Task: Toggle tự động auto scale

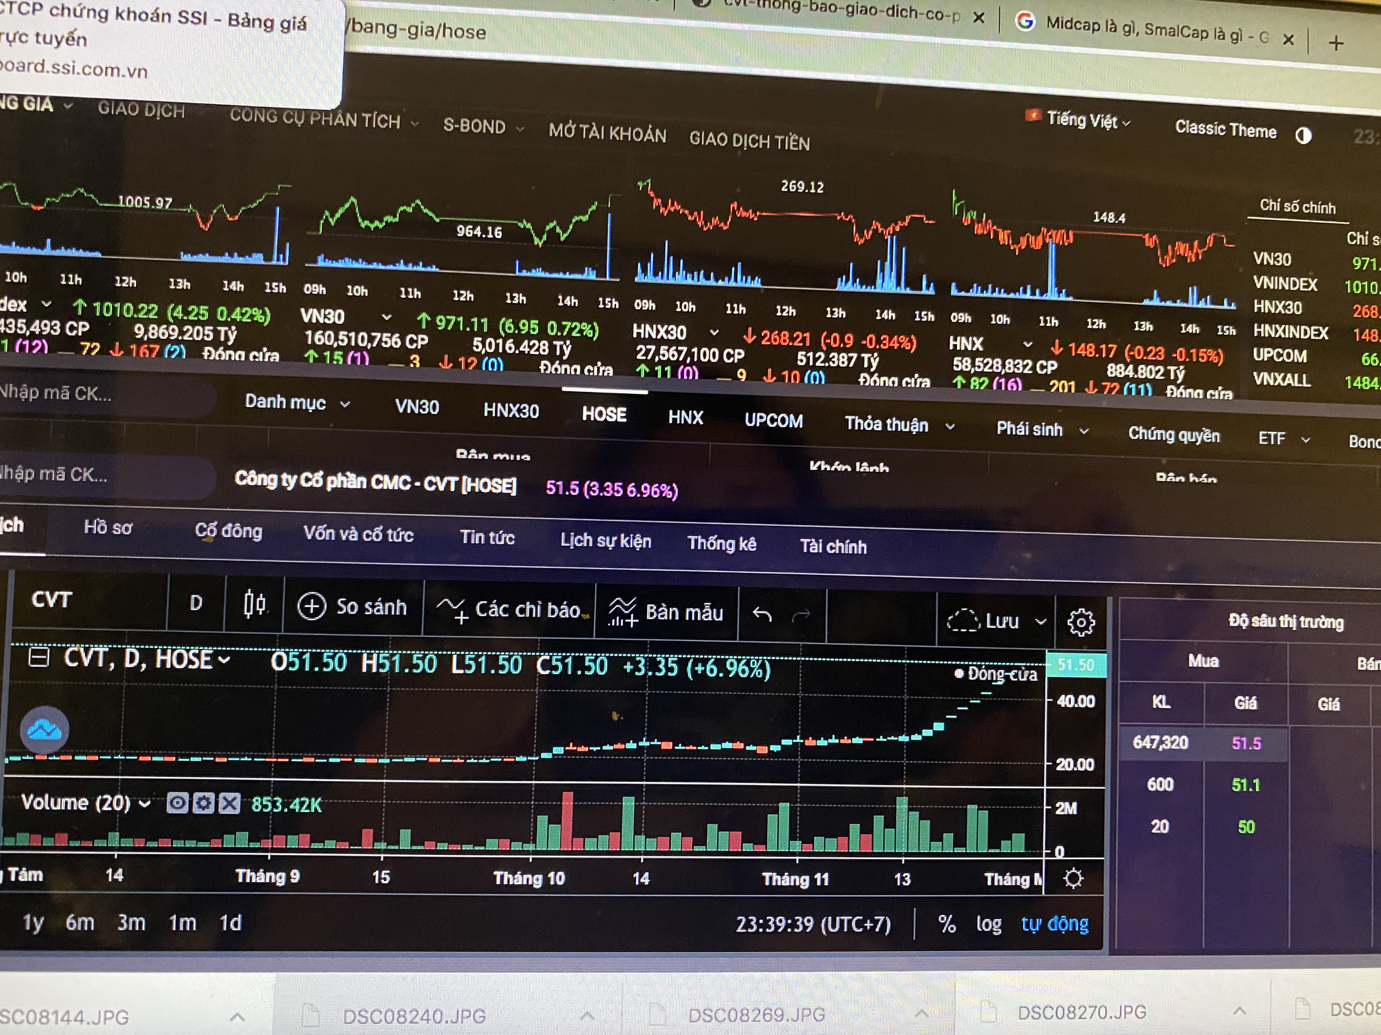Action: 1054,924
